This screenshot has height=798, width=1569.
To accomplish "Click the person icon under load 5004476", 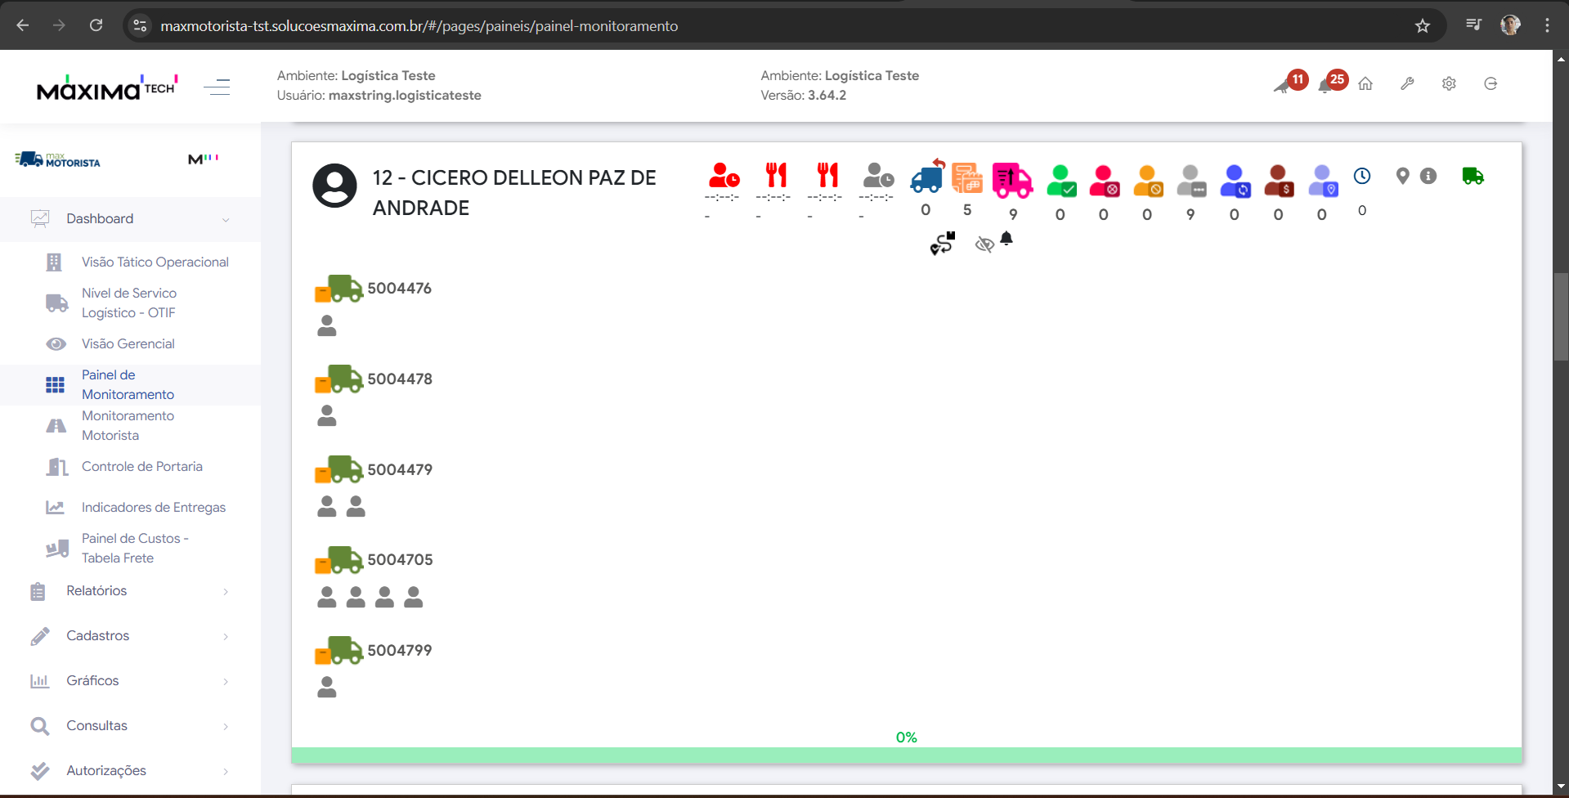I will click(x=327, y=325).
